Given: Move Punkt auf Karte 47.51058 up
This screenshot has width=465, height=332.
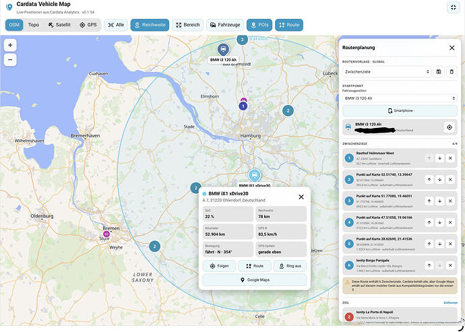Looking at the screenshot, I should [x=429, y=222].
